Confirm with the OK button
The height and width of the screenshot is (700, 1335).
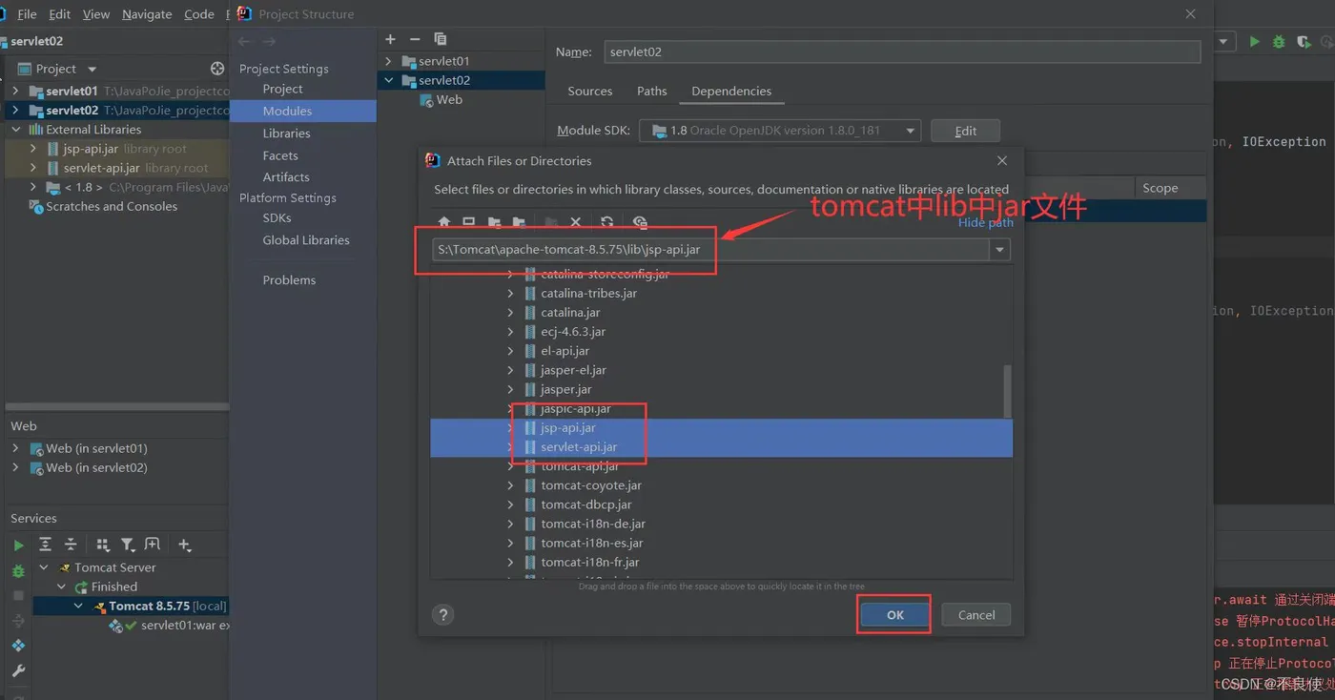tap(894, 615)
